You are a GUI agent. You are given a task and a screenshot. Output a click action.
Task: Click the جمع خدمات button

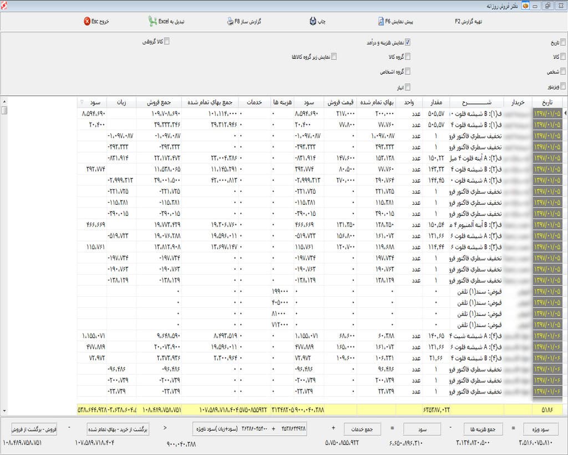tap(362, 429)
